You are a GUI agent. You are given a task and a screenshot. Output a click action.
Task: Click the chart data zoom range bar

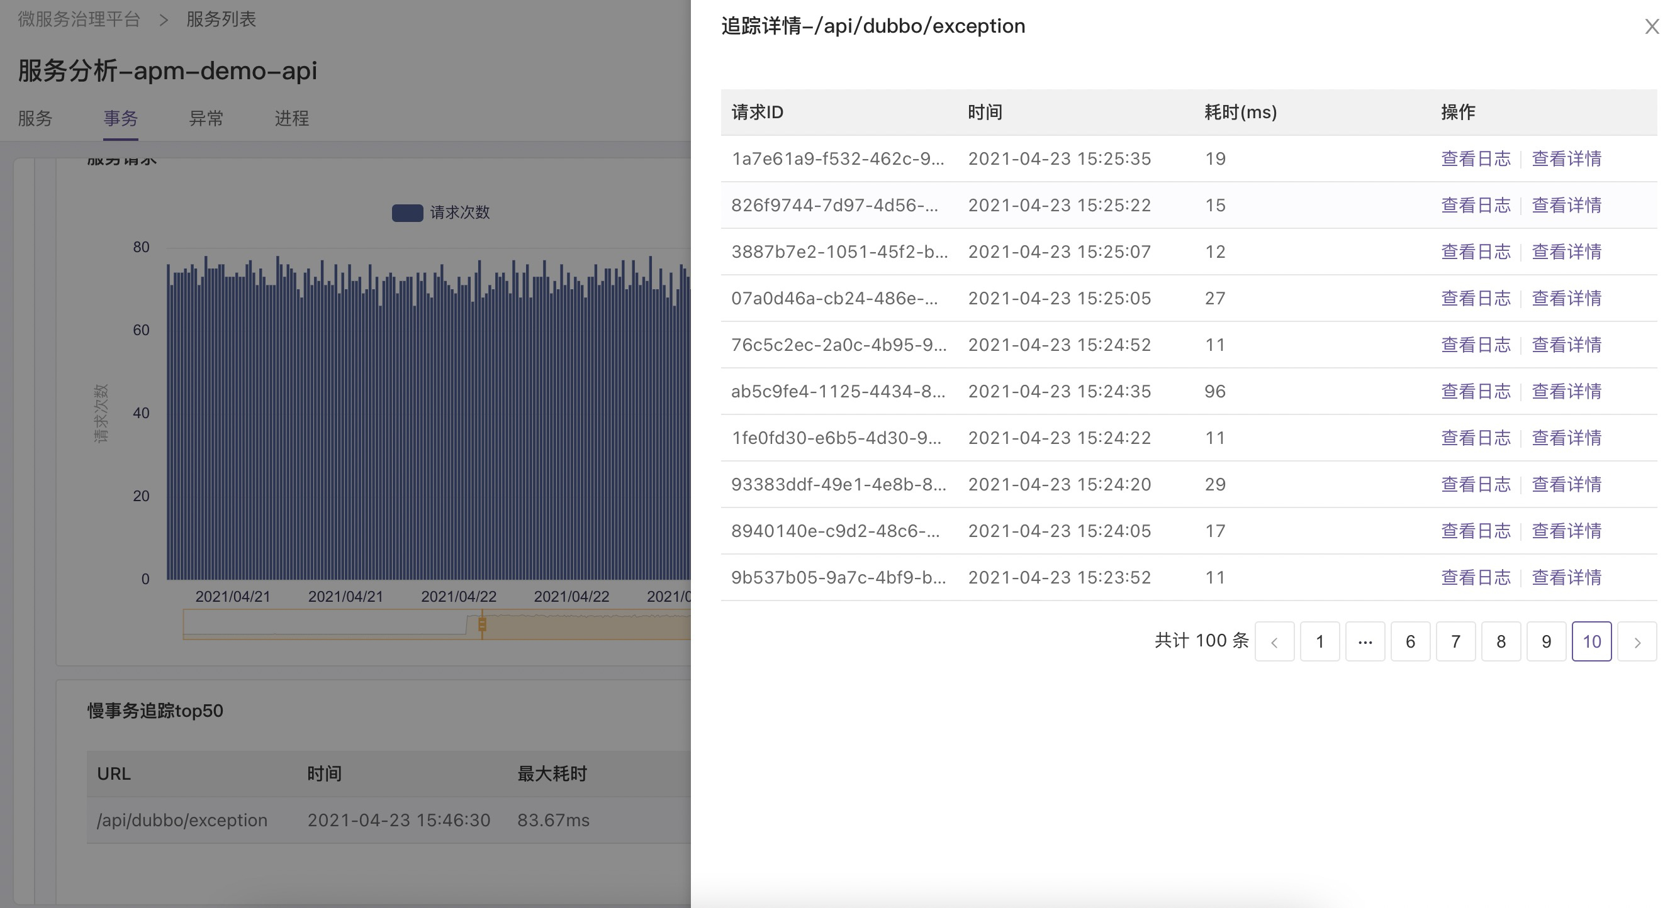[x=437, y=624]
